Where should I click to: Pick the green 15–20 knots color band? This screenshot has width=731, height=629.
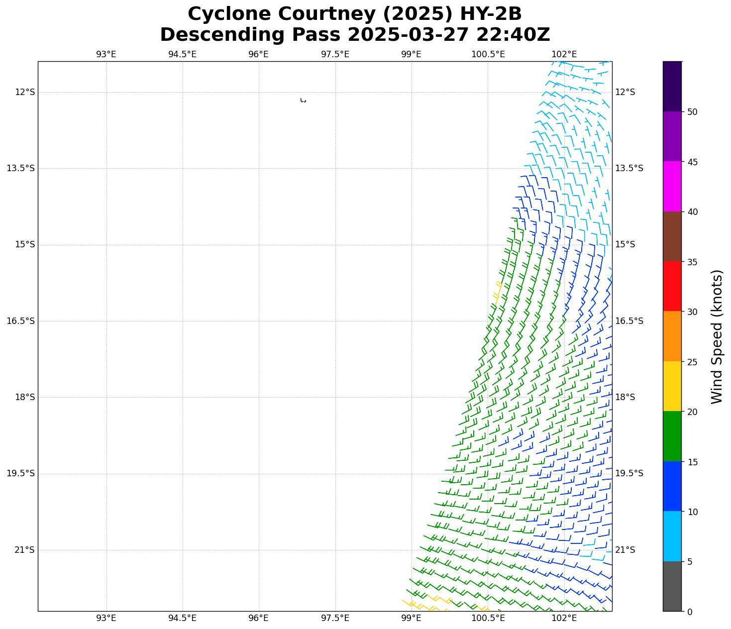click(672, 436)
